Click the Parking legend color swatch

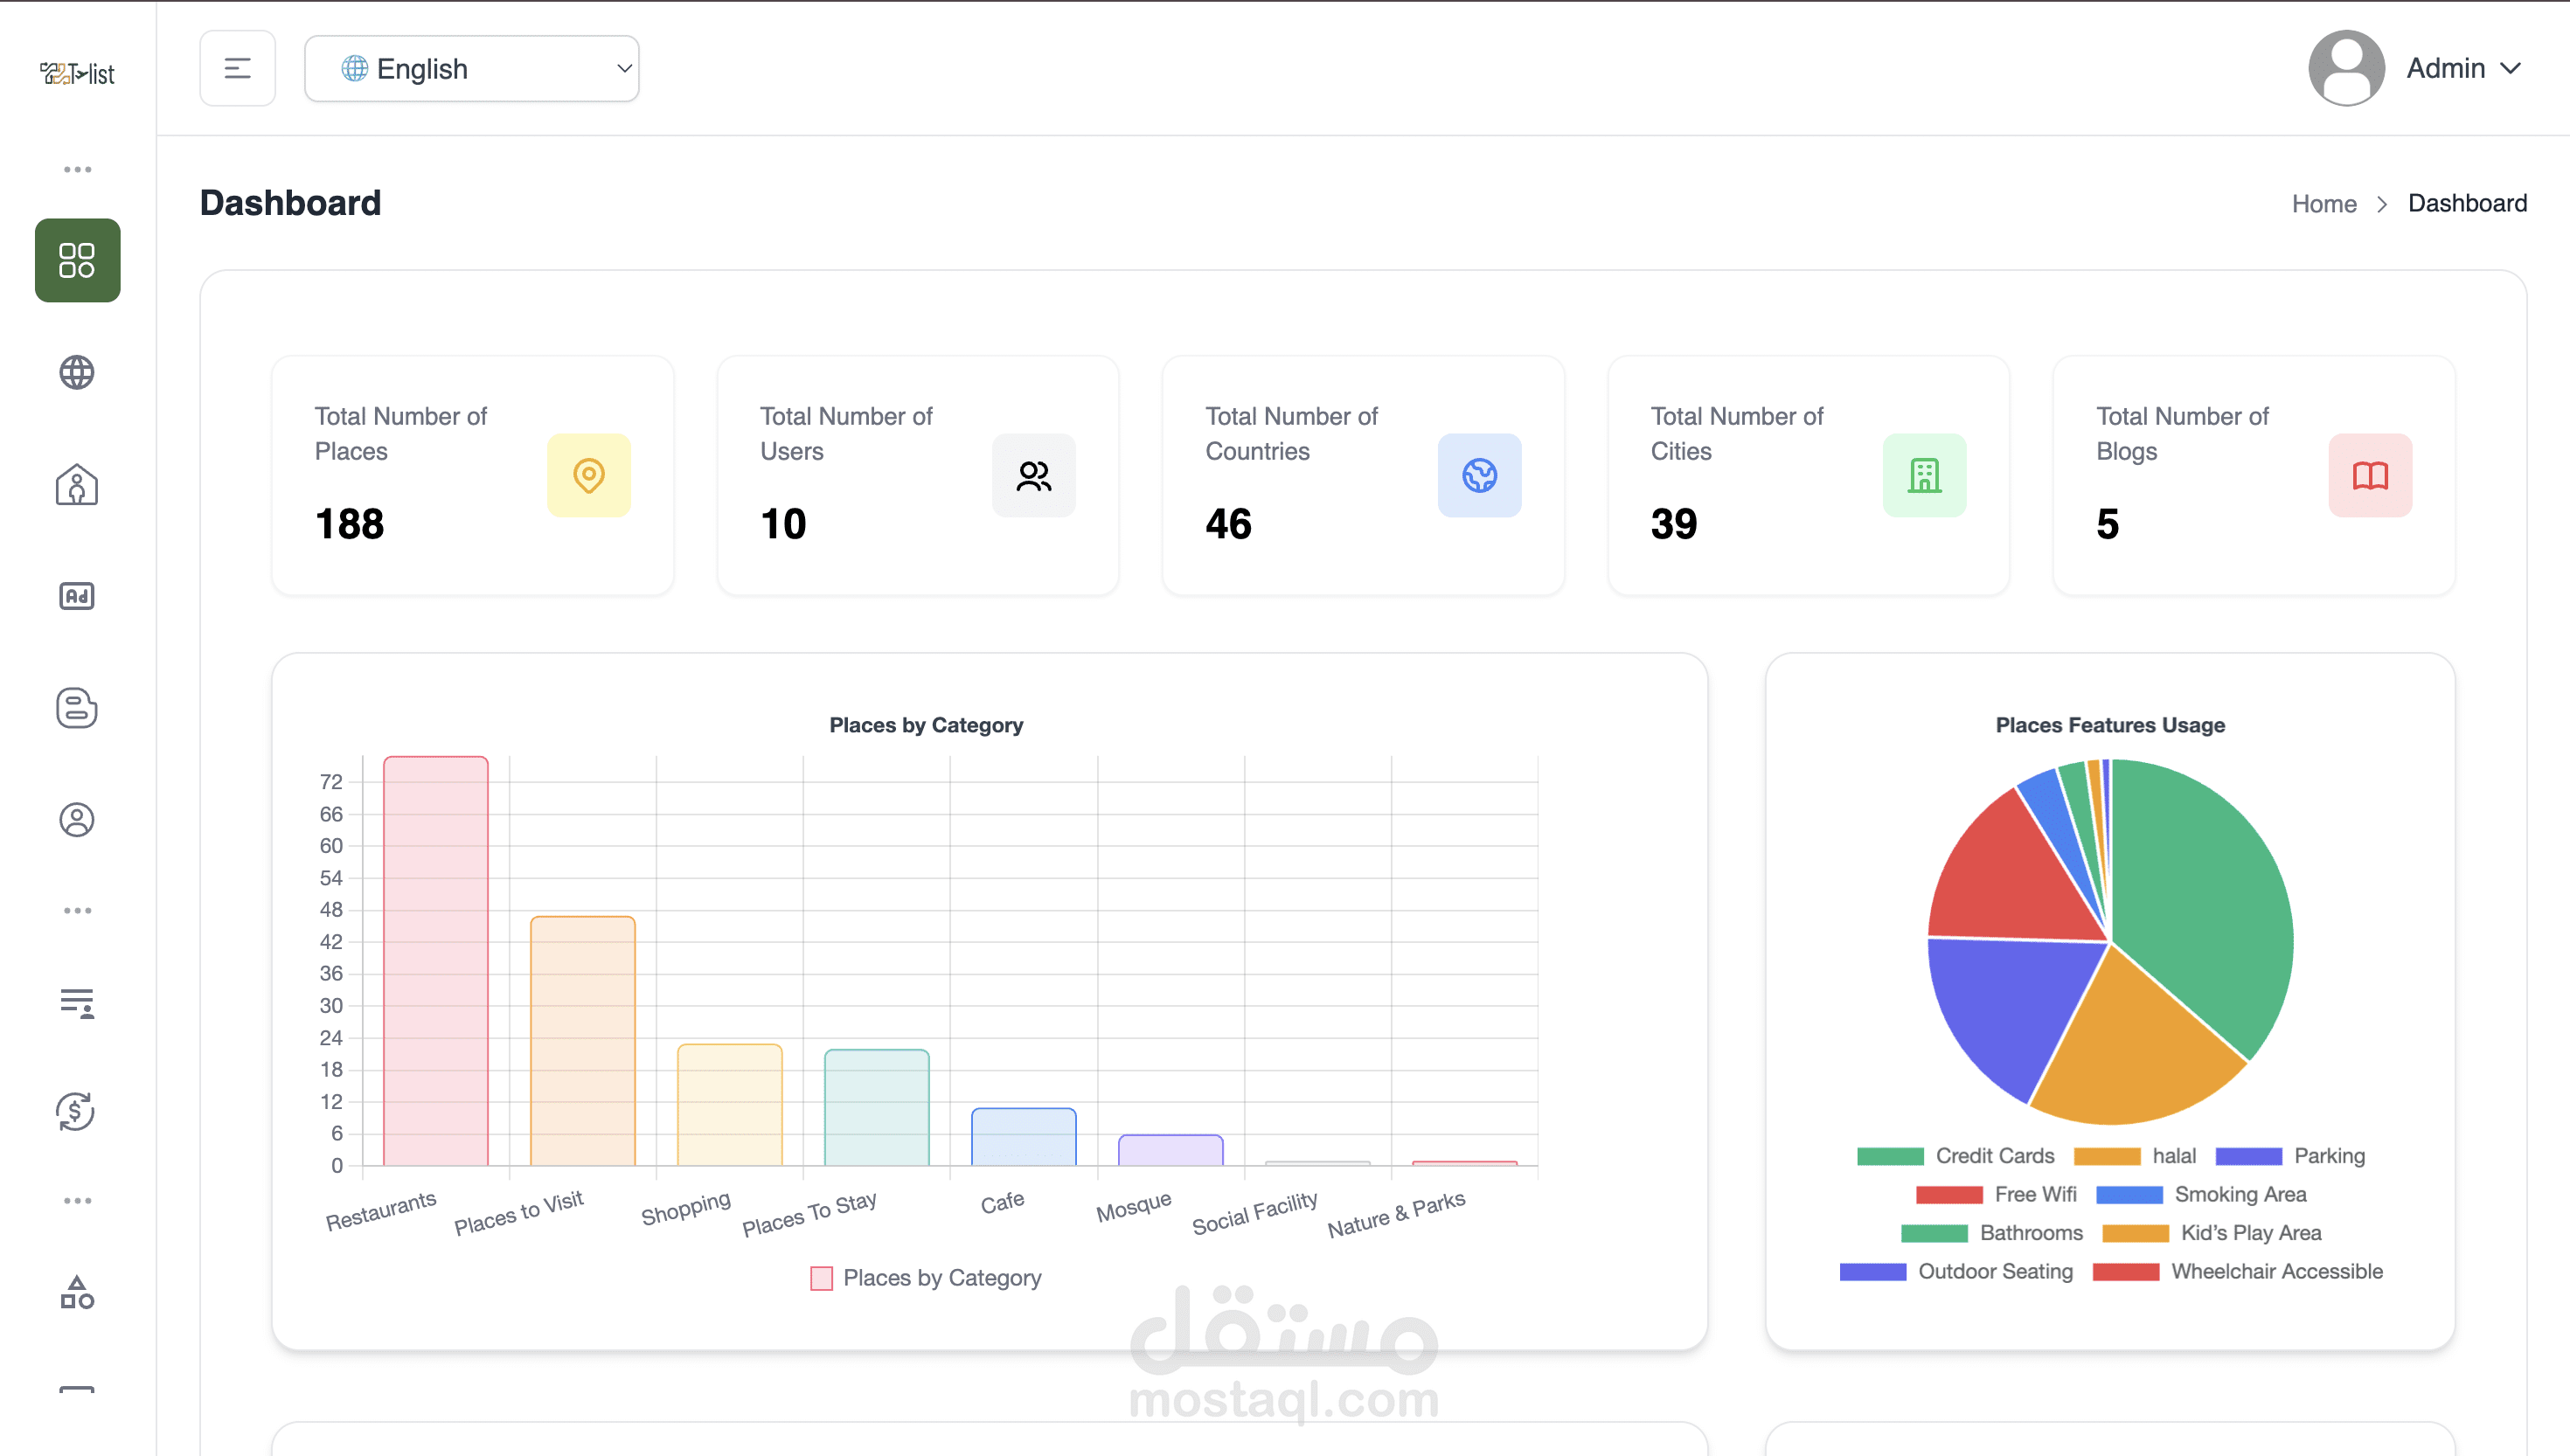pos(2248,1156)
